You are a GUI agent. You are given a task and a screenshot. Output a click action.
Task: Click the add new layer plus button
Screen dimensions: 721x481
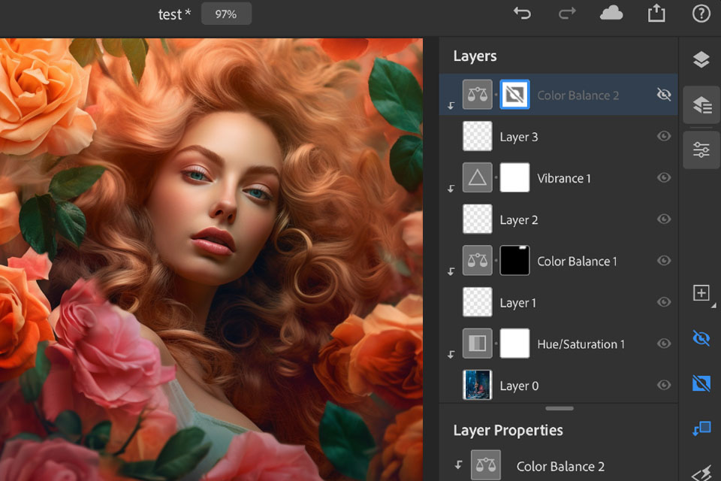701,293
